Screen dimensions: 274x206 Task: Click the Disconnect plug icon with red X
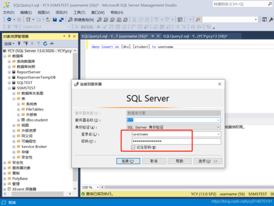(x=26, y=43)
